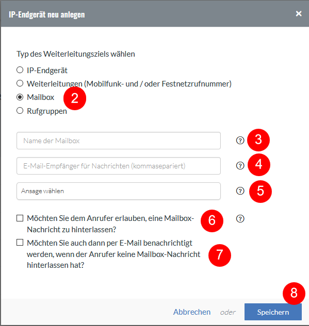Open help icon beside Name der Mailbox
The height and width of the screenshot is (326, 309).
pyautogui.click(x=240, y=141)
